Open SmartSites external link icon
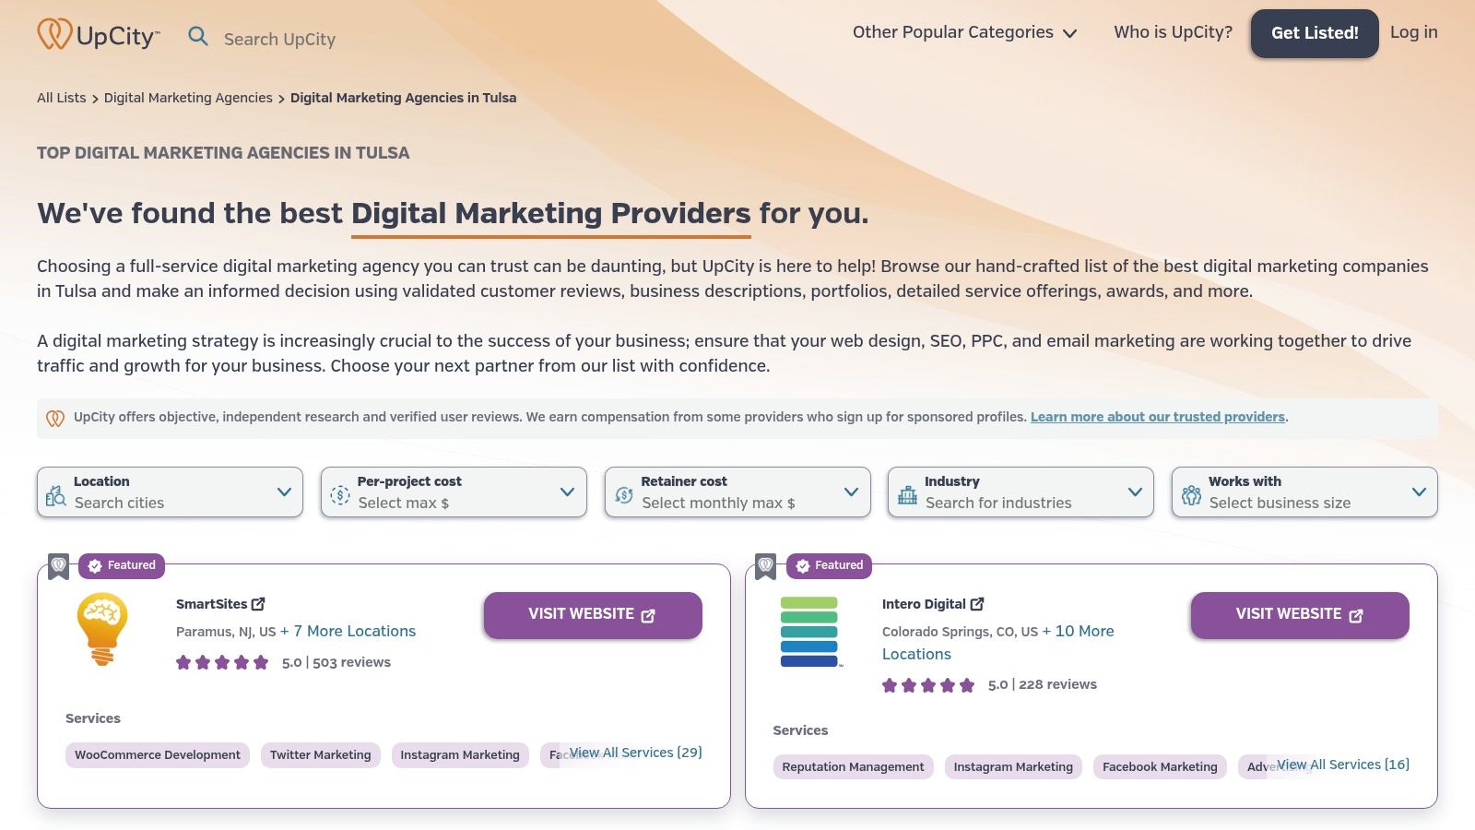This screenshot has height=830, width=1475. (x=259, y=604)
